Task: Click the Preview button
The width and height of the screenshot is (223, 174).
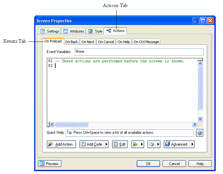Action: coord(50,163)
